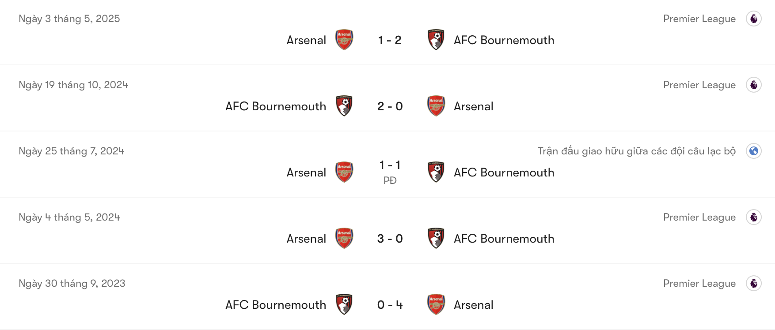Click the 'Premier League' text in the top right

pyautogui.click(x=699, y=19)
